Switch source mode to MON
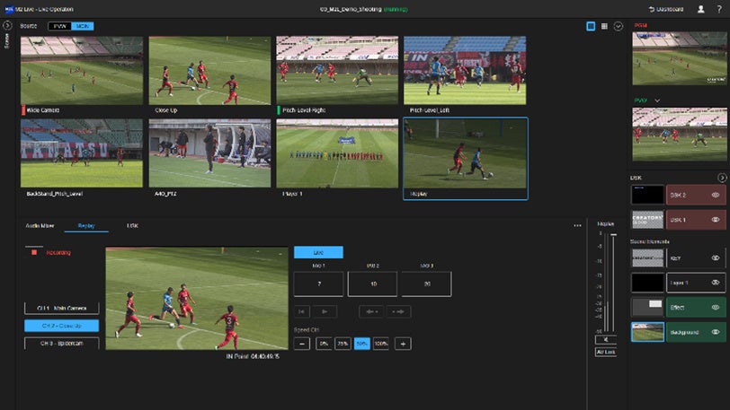This screenshot has width=730, height=410. pos(83,26)
